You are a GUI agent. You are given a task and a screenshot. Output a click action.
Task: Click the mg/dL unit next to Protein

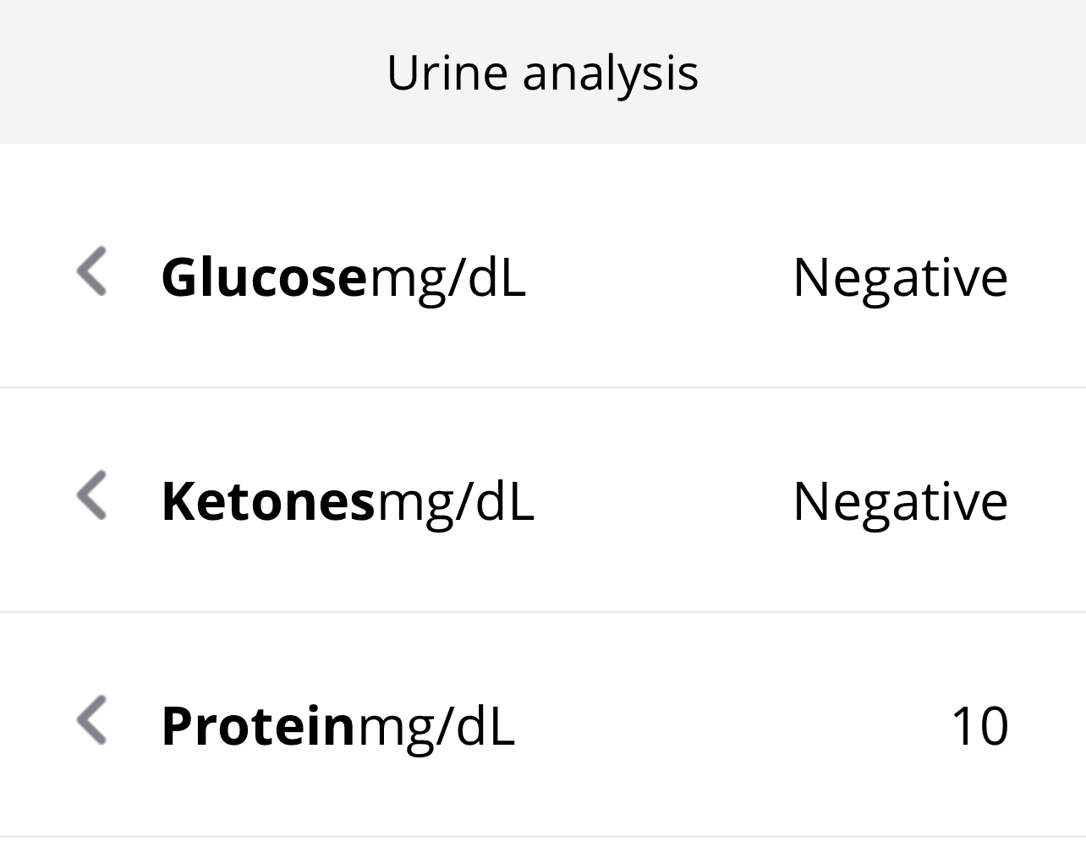[x=436, y=726]
